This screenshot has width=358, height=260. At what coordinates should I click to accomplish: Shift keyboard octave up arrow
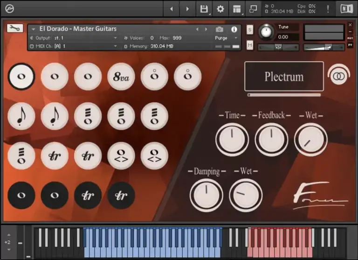coord(9,235)
